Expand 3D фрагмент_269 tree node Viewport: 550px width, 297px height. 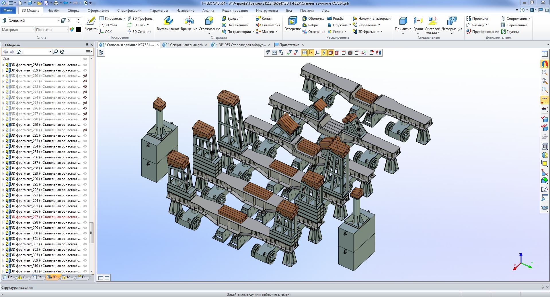click(x=3, y=70)
